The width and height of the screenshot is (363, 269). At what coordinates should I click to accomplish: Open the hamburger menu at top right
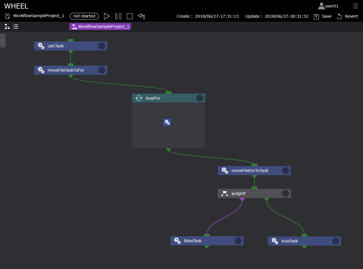pyautogui.click(x=355, y=6)
